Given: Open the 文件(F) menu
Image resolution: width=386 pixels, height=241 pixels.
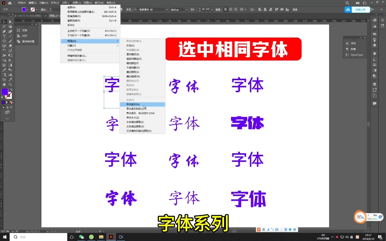Looking at the screenshot, I should 22,3.
